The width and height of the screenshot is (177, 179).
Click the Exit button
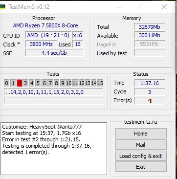click(x=141, y=167)
